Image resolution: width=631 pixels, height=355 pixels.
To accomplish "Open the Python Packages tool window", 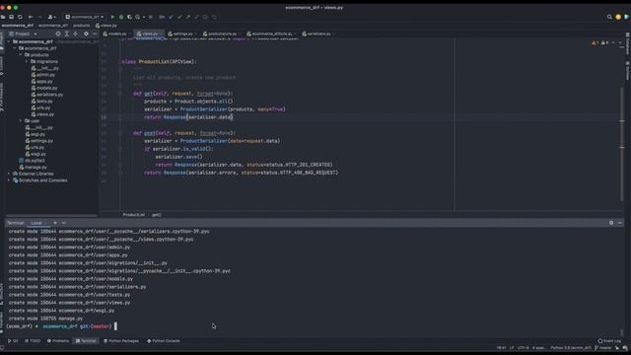I will tap(121, 341).
